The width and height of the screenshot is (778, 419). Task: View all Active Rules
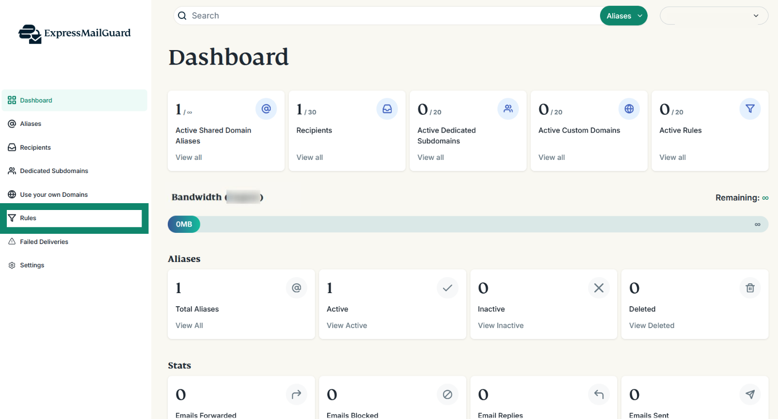(x=672, y=157)
